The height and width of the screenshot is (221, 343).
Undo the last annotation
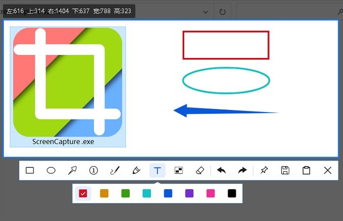point(221,170)
